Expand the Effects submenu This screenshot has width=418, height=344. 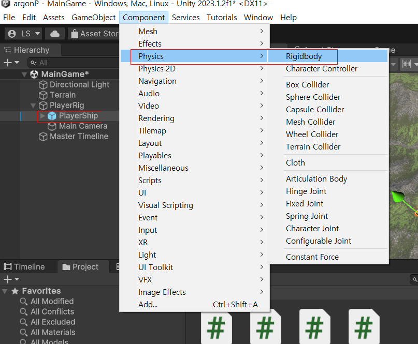tap(195, 43)
